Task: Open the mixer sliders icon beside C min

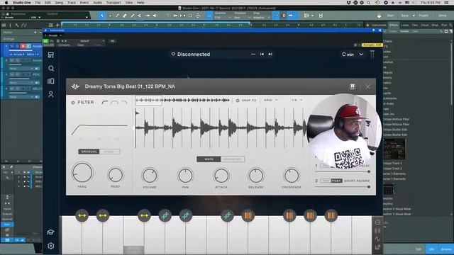Action: tap(372, 55)
